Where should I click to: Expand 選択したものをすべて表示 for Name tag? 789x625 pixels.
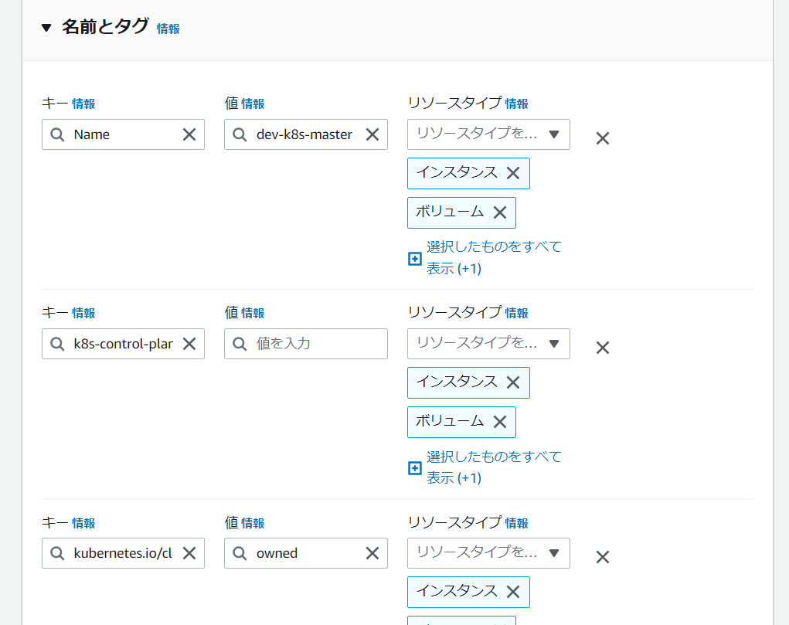click(x=493, y=257)
